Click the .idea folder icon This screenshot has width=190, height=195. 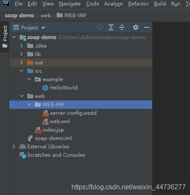pos(30,46)
